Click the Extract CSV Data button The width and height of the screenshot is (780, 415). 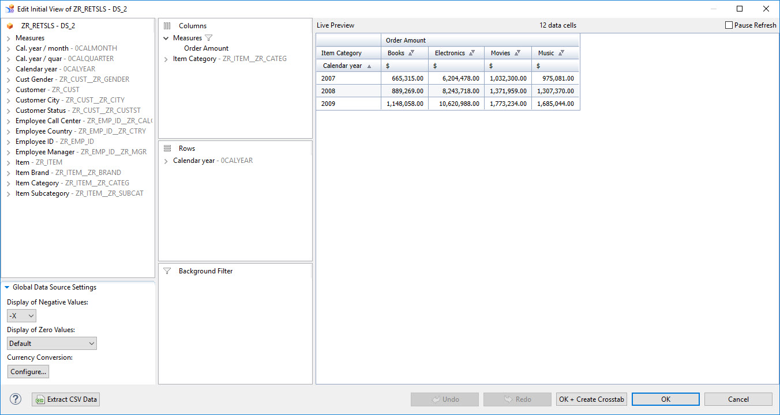[x=66, y=399]
